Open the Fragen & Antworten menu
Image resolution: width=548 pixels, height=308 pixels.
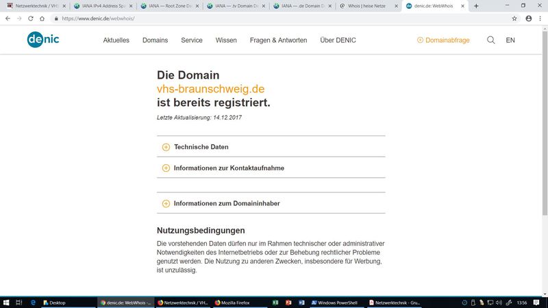tap(278, 40)
